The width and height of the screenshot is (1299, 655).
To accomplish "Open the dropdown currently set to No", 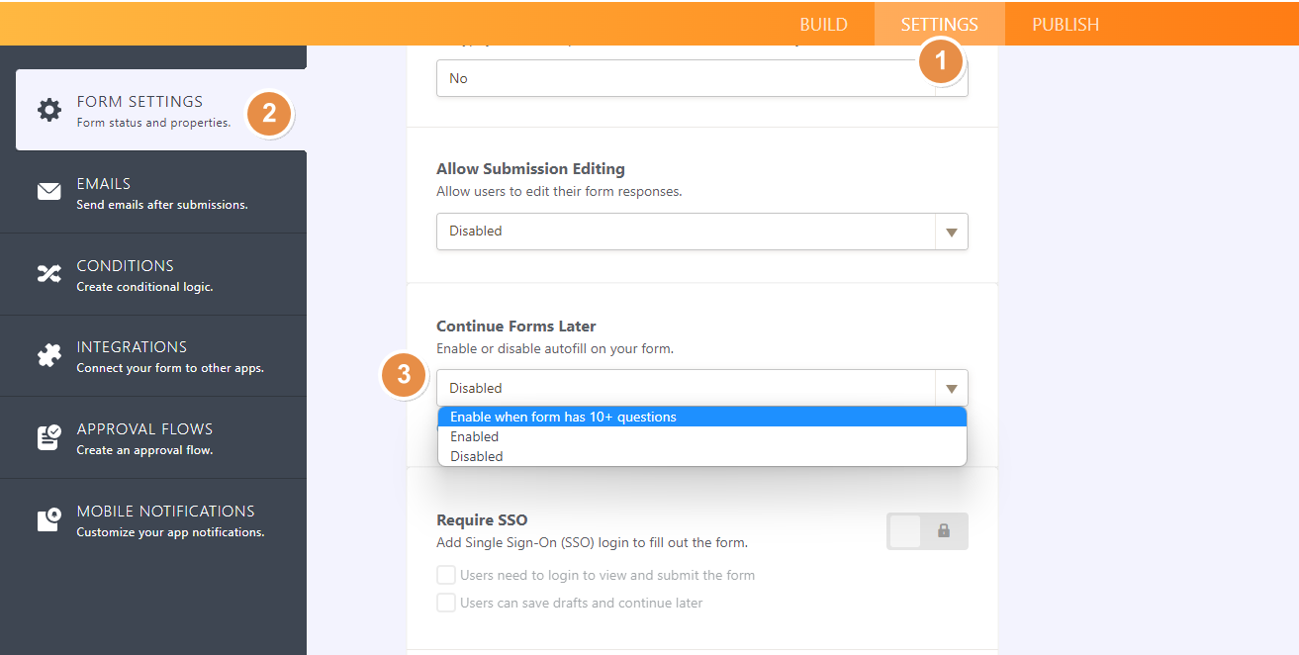I will (701, 78).
